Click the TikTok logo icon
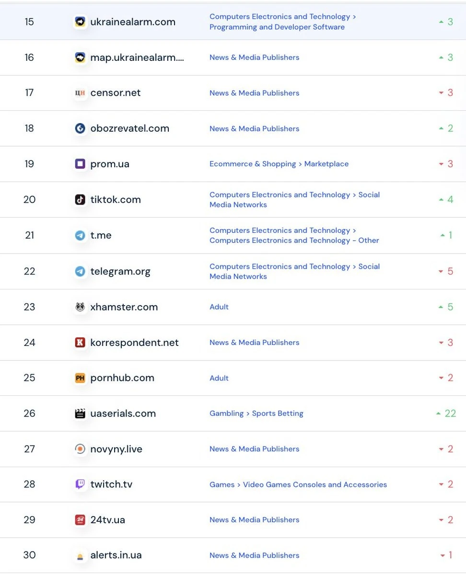This screenshot has height=575, width=466. tap(80, 199)
